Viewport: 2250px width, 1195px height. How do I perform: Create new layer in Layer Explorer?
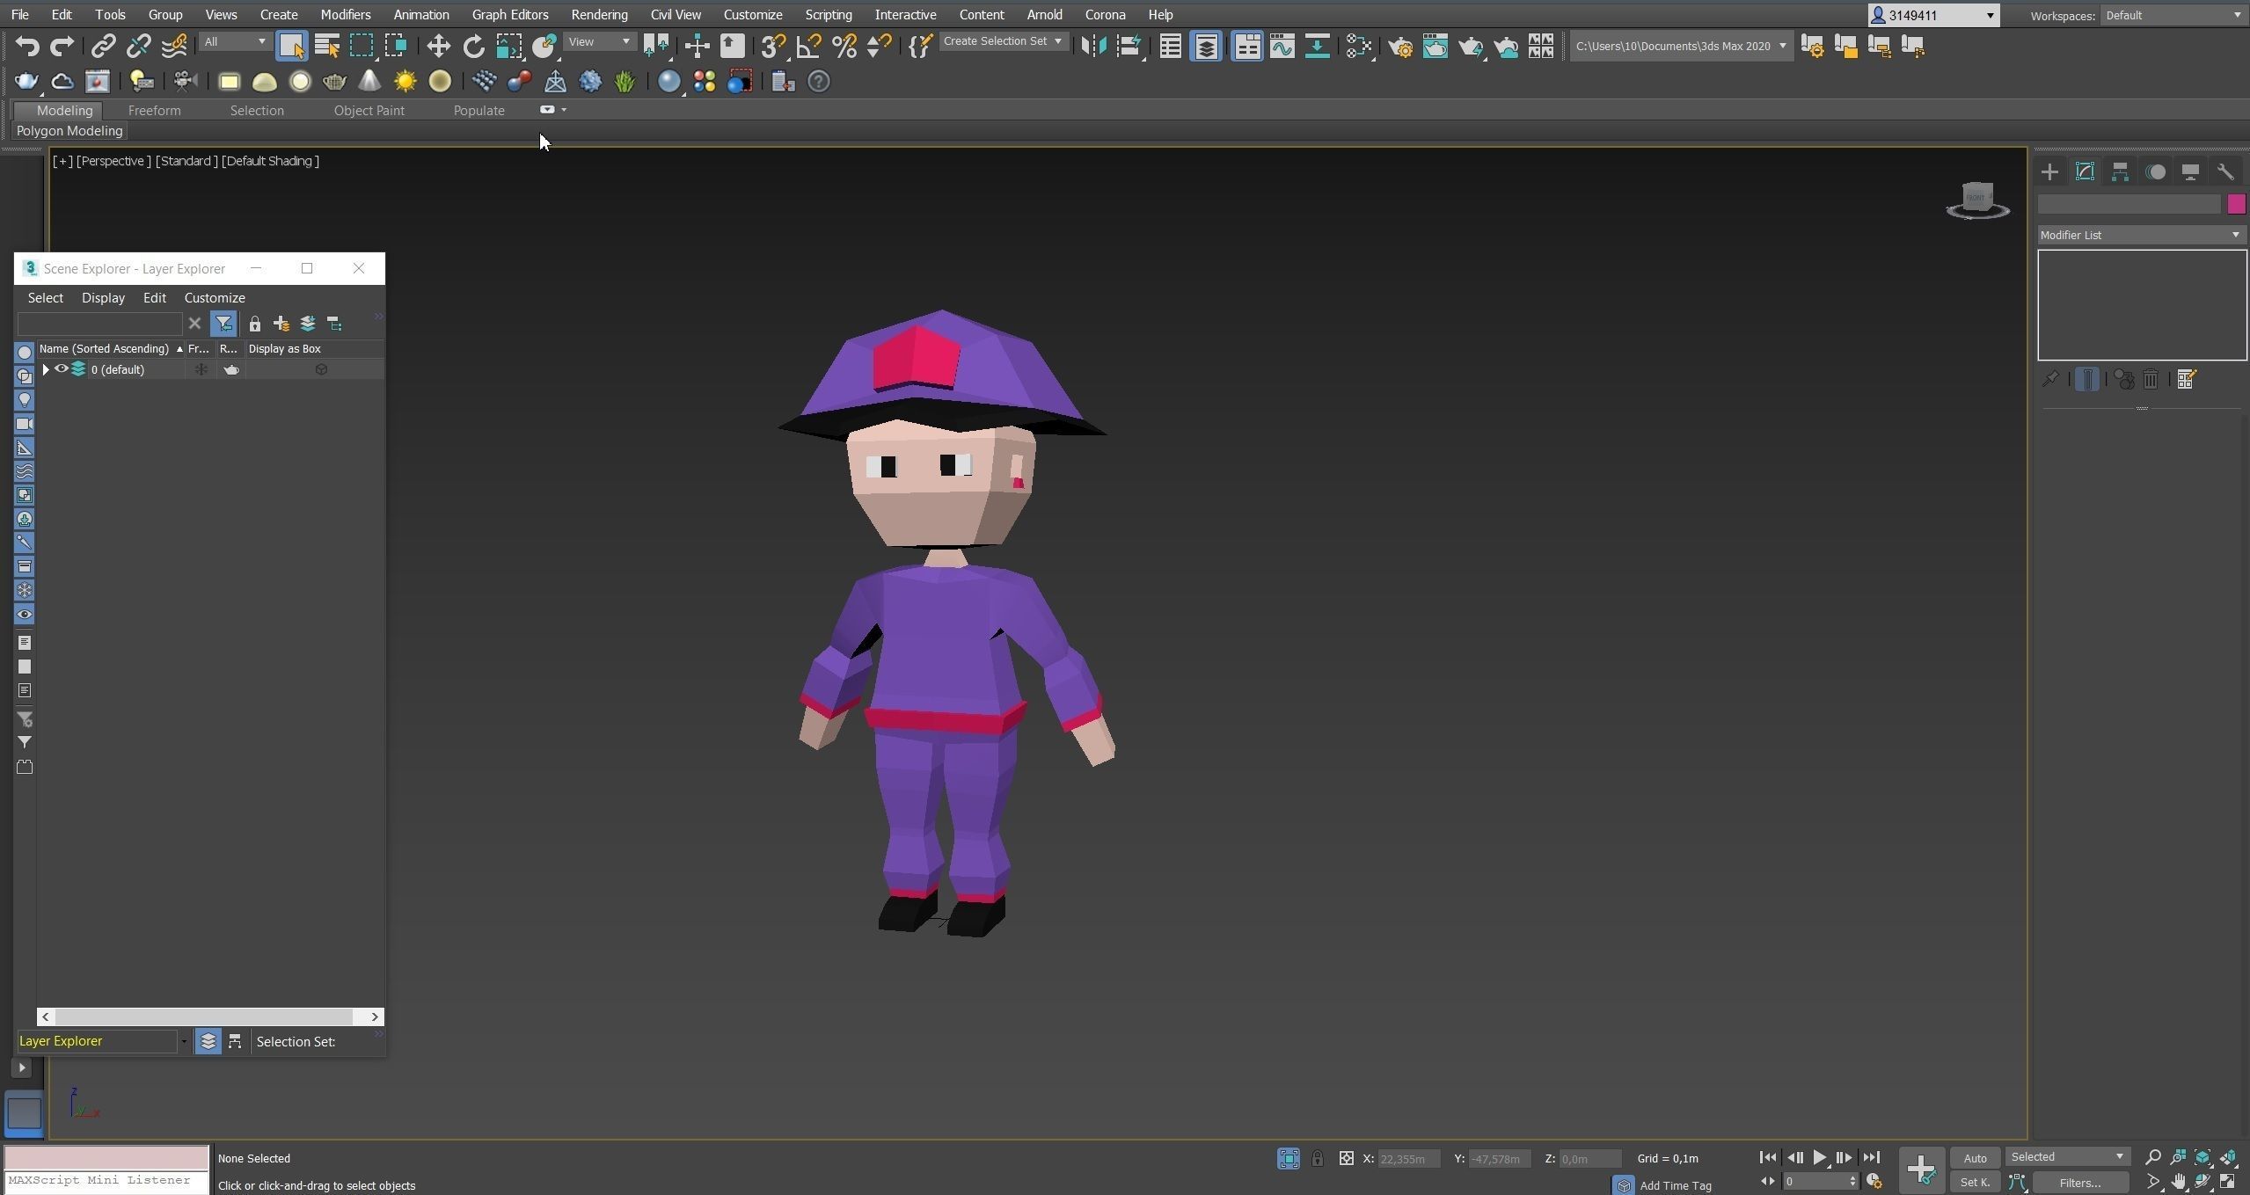coord(281,324)
